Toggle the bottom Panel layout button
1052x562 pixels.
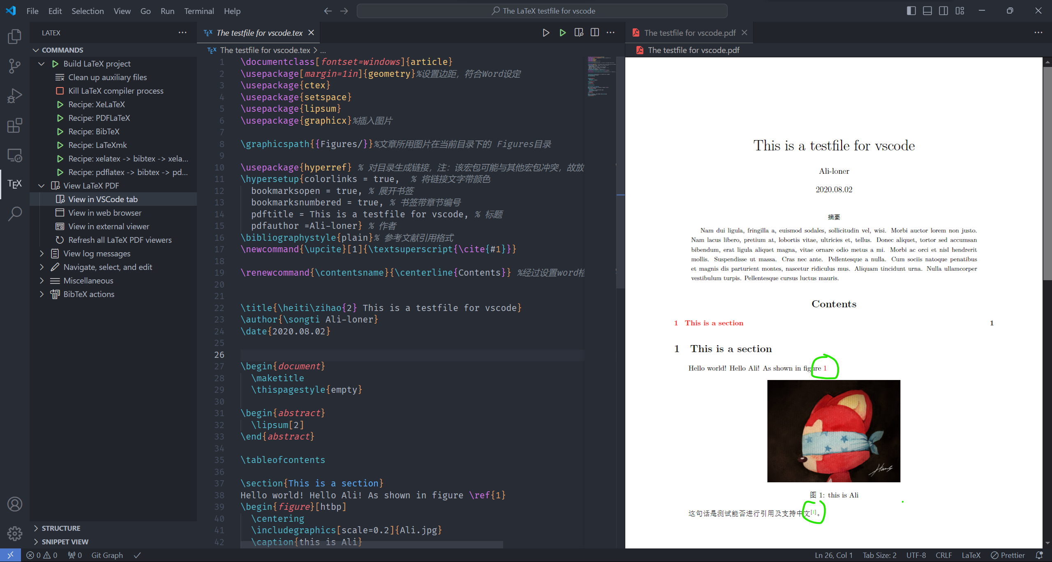[927, 11]
